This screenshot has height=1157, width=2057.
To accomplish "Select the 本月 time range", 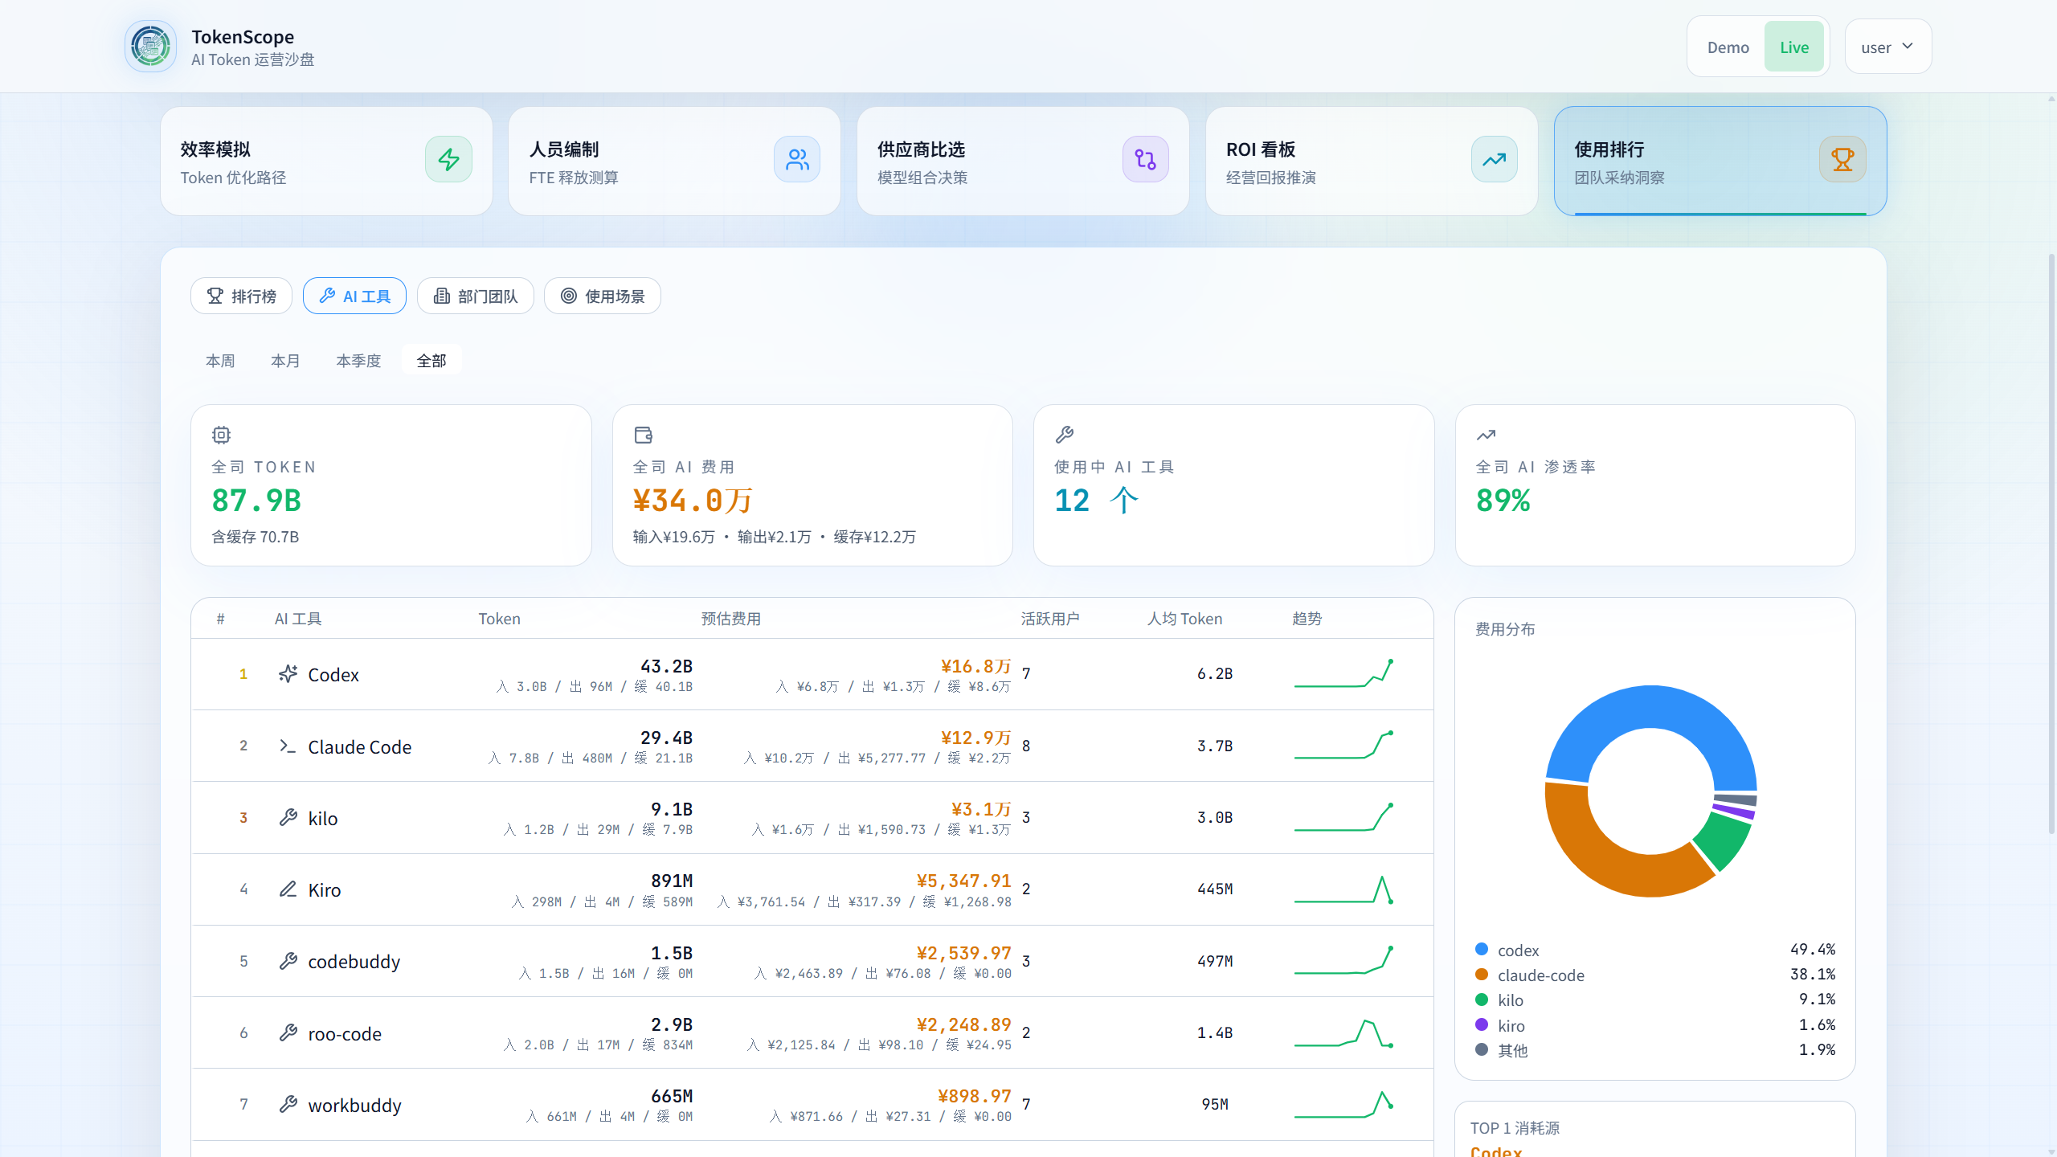I will tap(285, 361).
